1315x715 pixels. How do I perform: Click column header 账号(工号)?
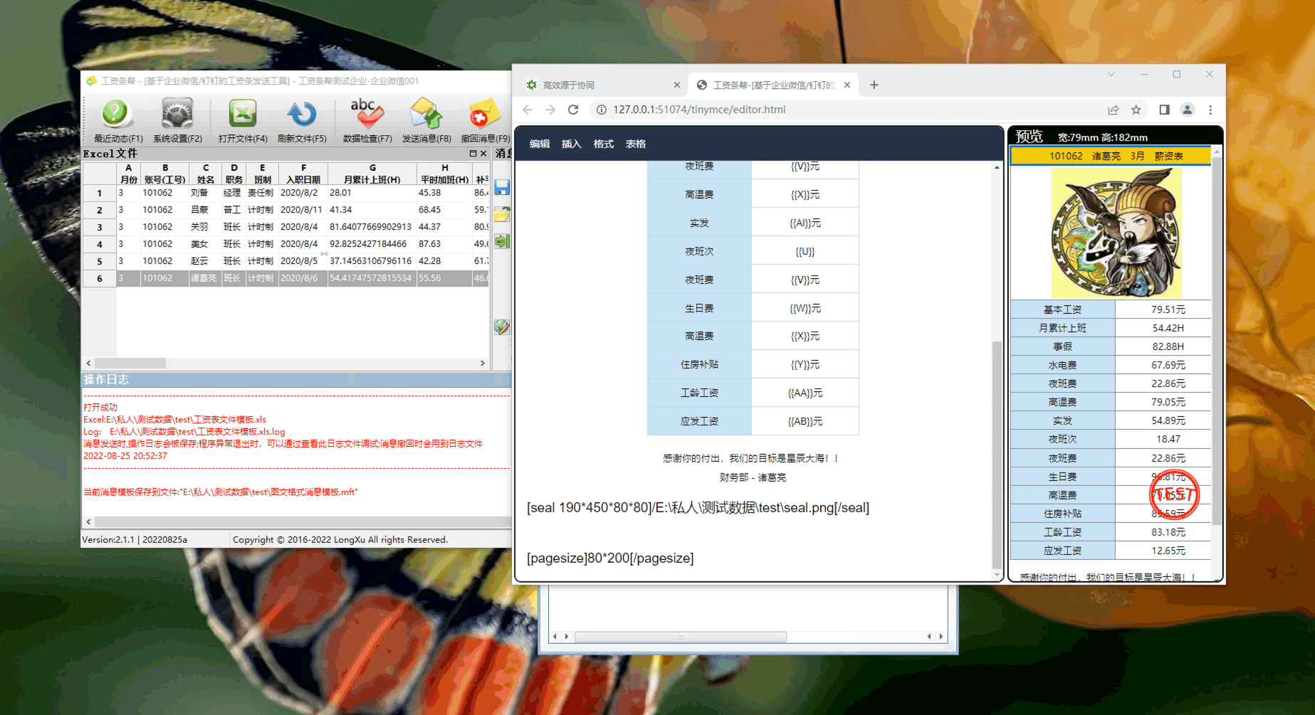(164, 174)
